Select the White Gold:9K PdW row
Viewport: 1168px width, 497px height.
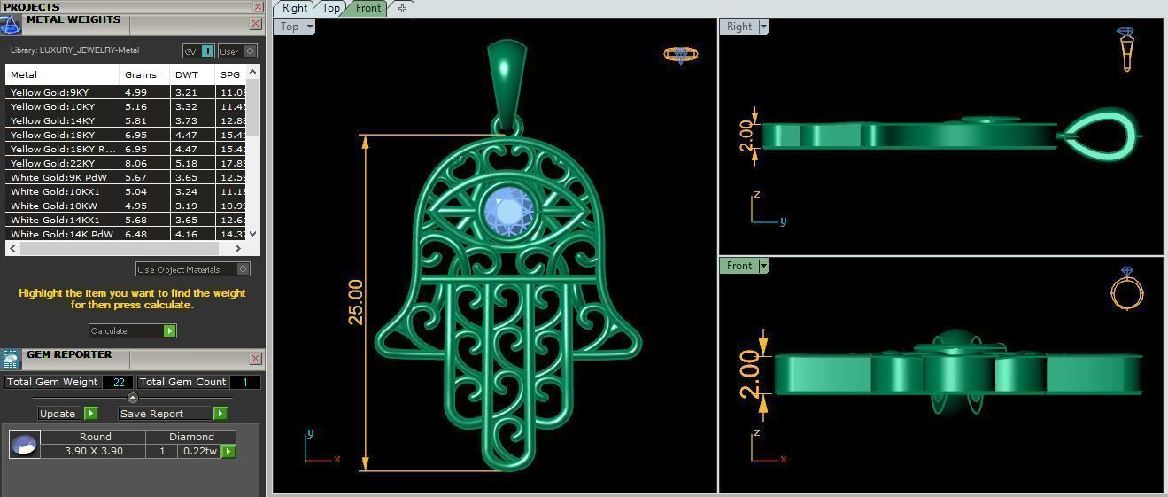point(126,177)
